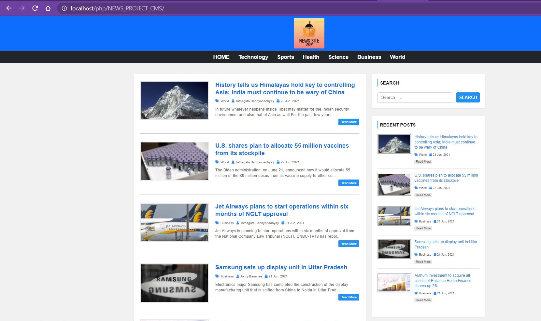Click the site info icon in address bar
This screenshot has height=321, width=541.
point(64,8)
